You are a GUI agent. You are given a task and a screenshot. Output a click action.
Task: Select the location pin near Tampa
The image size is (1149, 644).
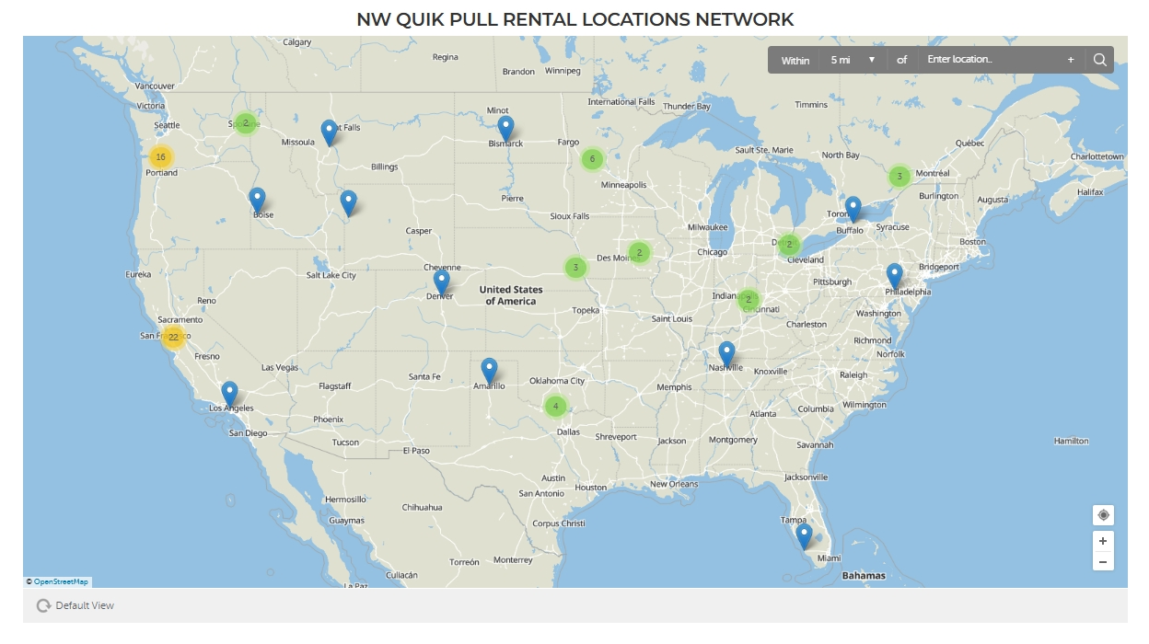[803, 534]
